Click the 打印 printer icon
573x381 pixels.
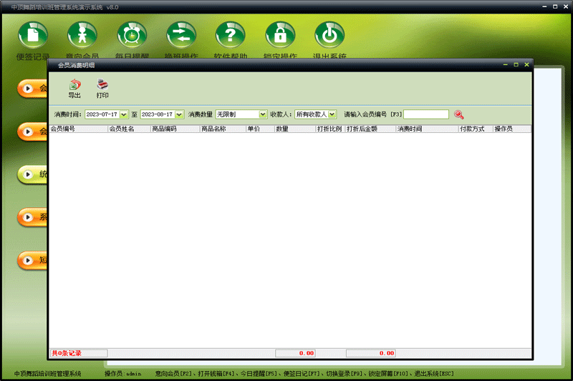[x=102, y=89]
